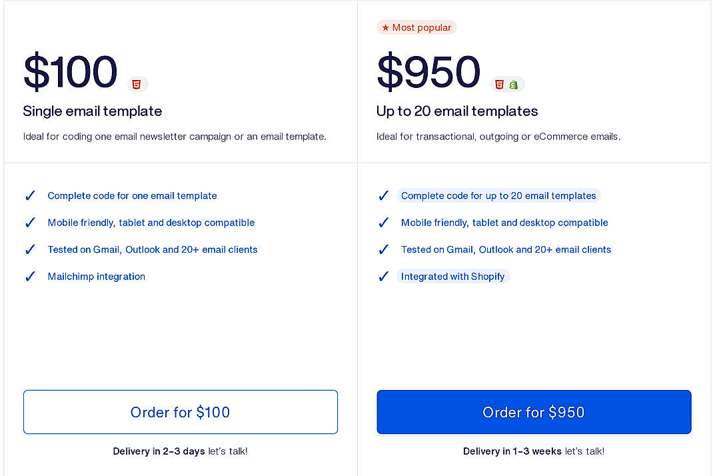Click the HTML5 icon beside the $100 price
The height and width of the screenshot is (476, 713).
click(137, 84)
